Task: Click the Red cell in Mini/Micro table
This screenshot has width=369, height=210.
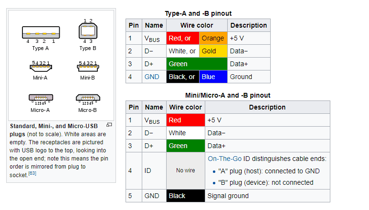Action: coord(185,120)
